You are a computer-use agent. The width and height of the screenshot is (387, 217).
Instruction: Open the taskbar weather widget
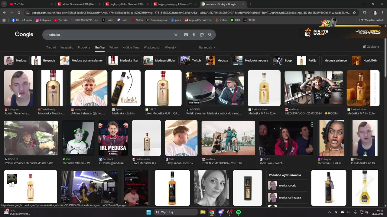17,212
